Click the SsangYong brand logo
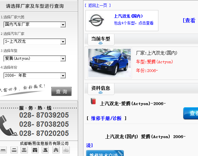The width and height of the screenshot is (198, 156). click(96, 20)
